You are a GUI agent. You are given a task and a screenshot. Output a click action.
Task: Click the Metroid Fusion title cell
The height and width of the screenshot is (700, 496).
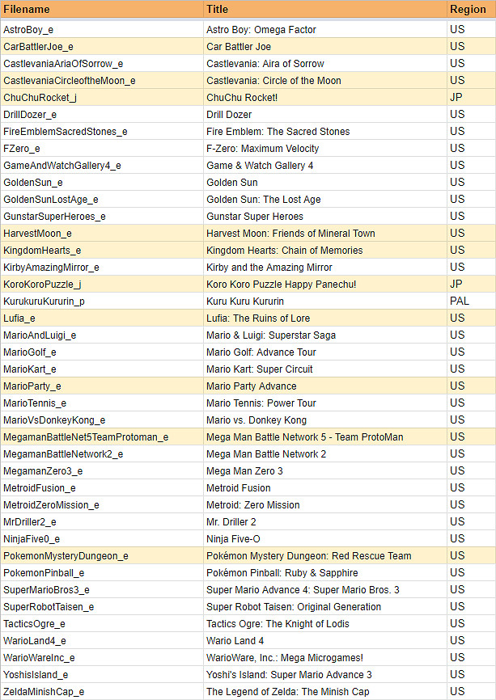tap(239, 488)
